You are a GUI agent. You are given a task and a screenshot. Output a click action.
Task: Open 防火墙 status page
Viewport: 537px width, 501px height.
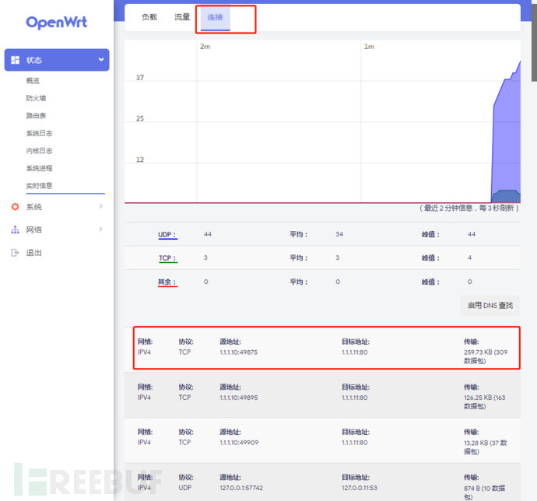36,98
